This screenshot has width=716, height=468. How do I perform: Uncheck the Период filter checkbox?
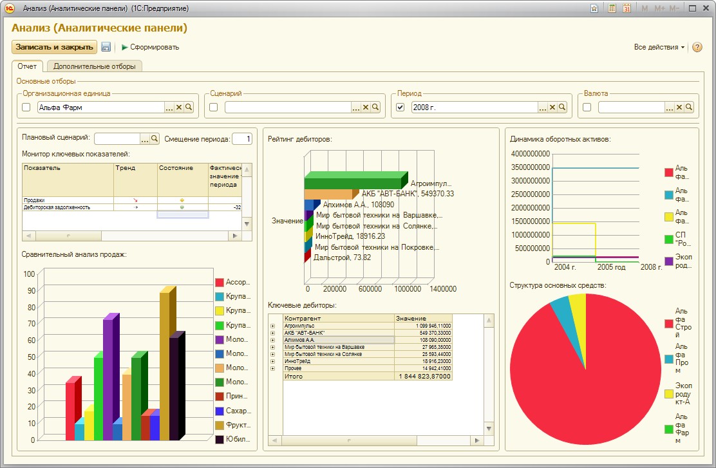click(x=400, y=108)
